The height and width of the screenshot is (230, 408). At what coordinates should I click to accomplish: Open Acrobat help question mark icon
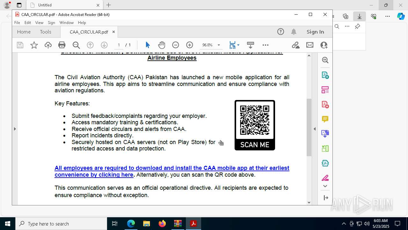pyautogui.click(x=280, y=32)
